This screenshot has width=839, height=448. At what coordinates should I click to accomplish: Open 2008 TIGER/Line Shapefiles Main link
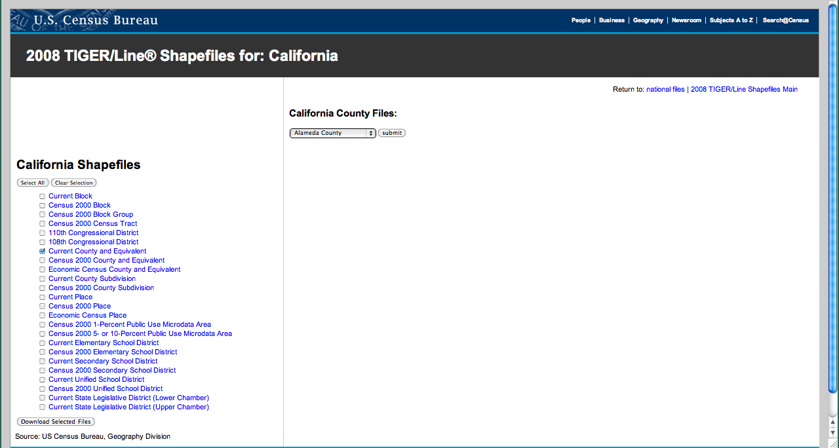coord(744,90)
